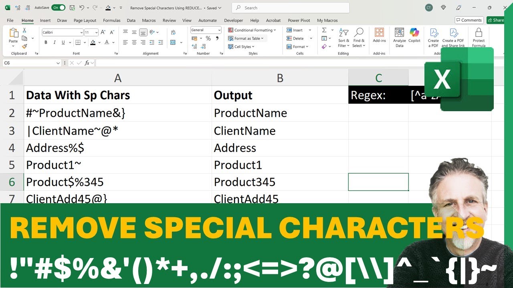Open Copilot from the ribbon
The width and height of the screenshot is (513, 288).
(x=414, y=35)
